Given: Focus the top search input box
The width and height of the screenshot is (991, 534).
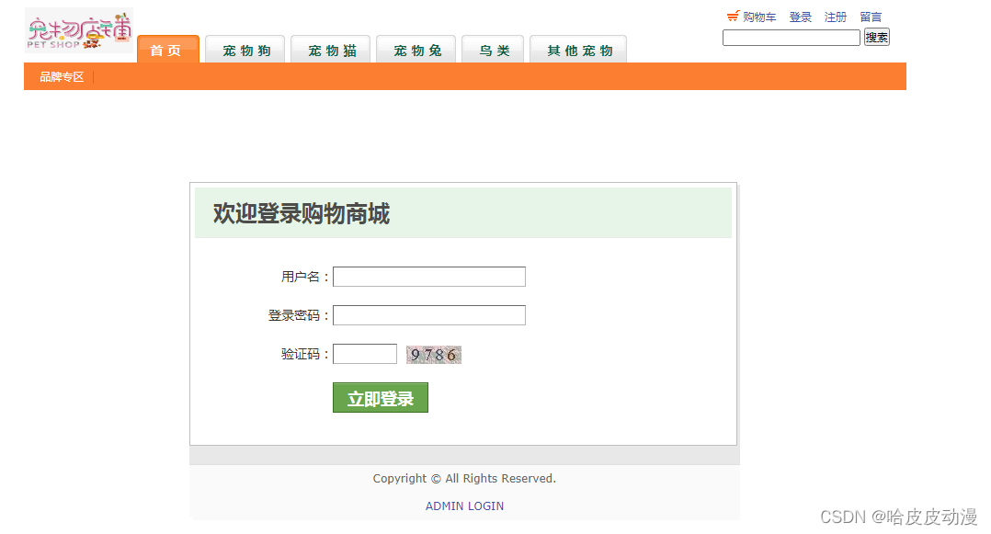Looking at the screenshot, I should point(792,38).
